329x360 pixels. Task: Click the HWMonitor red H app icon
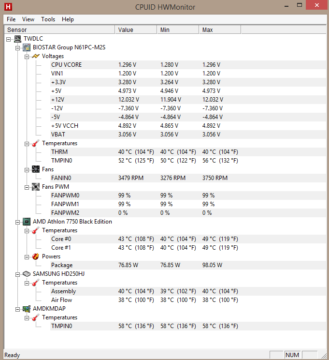(x=8, y=7)
